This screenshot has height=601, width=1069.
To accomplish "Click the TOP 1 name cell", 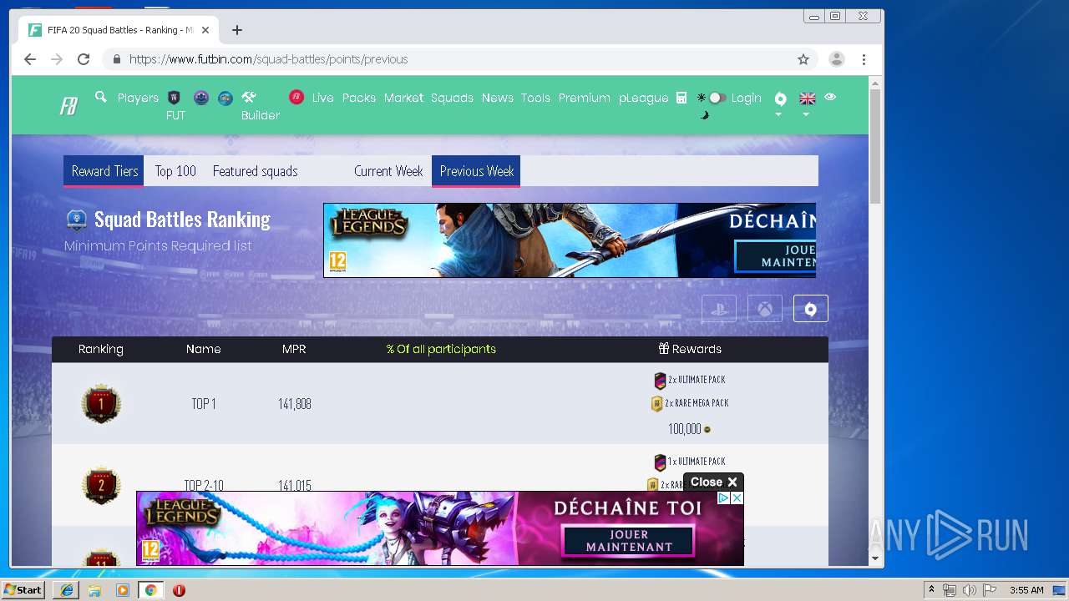I will pyautogui.click(x=204, y=404).
